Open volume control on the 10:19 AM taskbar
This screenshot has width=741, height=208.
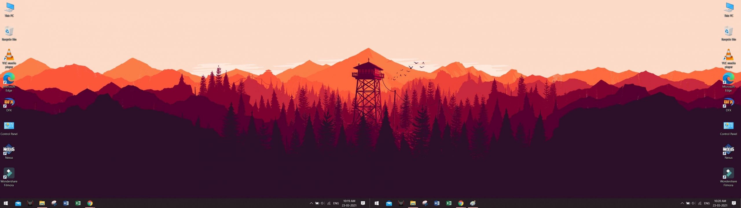coord(323,203)
